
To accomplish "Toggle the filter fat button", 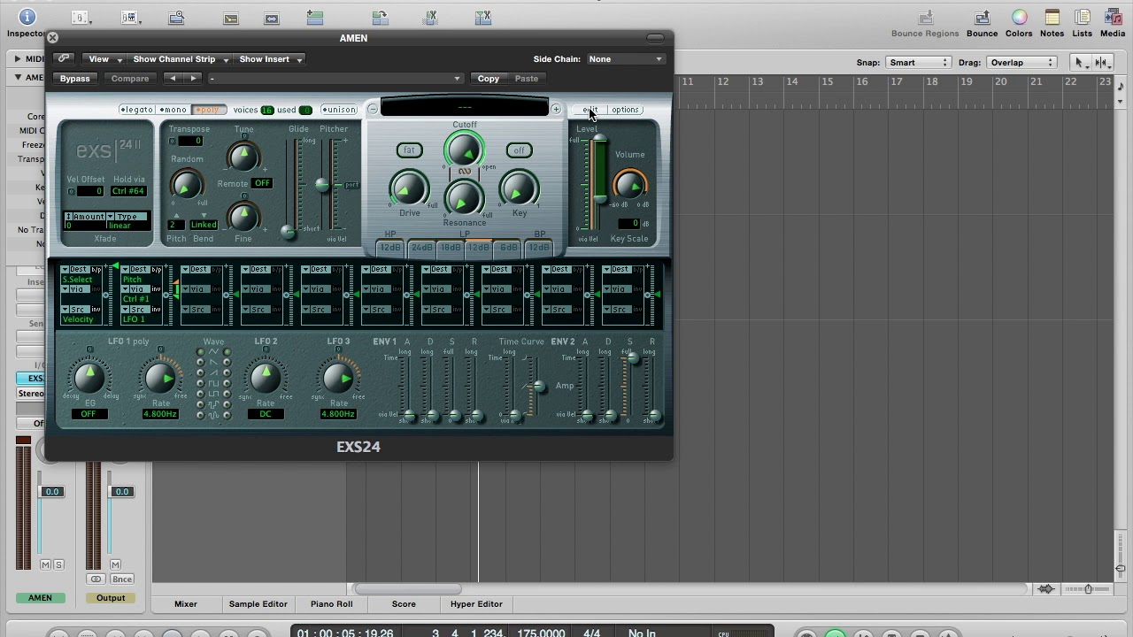I will 409,150.
